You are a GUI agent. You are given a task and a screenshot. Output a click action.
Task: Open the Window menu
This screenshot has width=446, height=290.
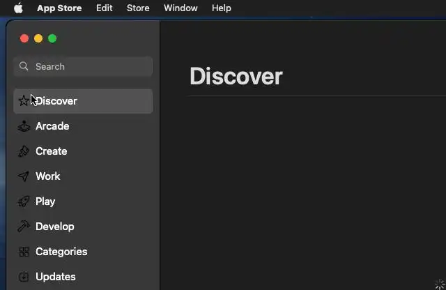(180, 8)
